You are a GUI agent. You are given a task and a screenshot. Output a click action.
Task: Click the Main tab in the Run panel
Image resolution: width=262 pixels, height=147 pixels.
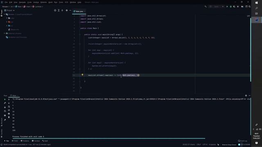(x=14, y=96)
